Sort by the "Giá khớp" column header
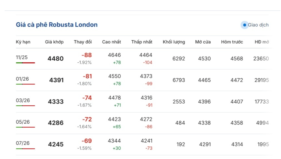281x159 pixels. (x=54, y=42)
